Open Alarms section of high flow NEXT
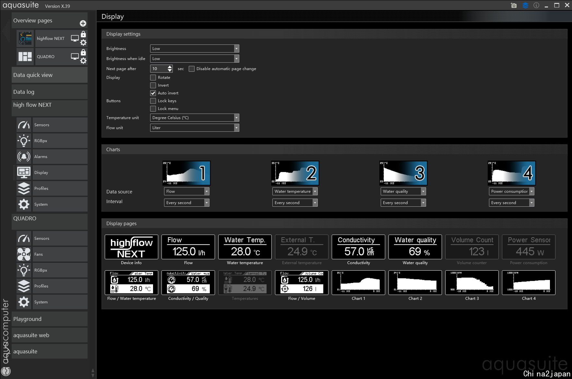The width and height of the screenshot is (572, 379). (52, 157)
